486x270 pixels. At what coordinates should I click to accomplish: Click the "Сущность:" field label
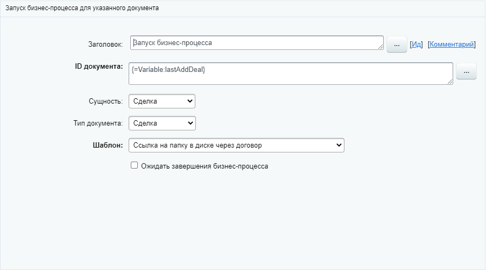(105, 101)
